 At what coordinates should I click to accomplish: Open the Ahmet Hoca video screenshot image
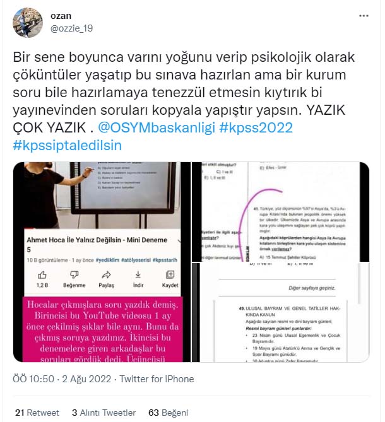pyautogui.click(x=102, y=262)
